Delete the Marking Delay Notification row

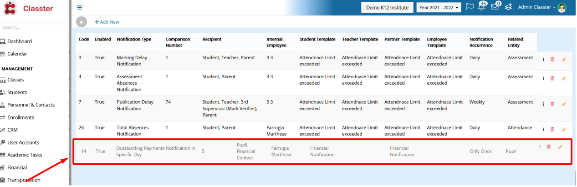(x=552, y=60)
